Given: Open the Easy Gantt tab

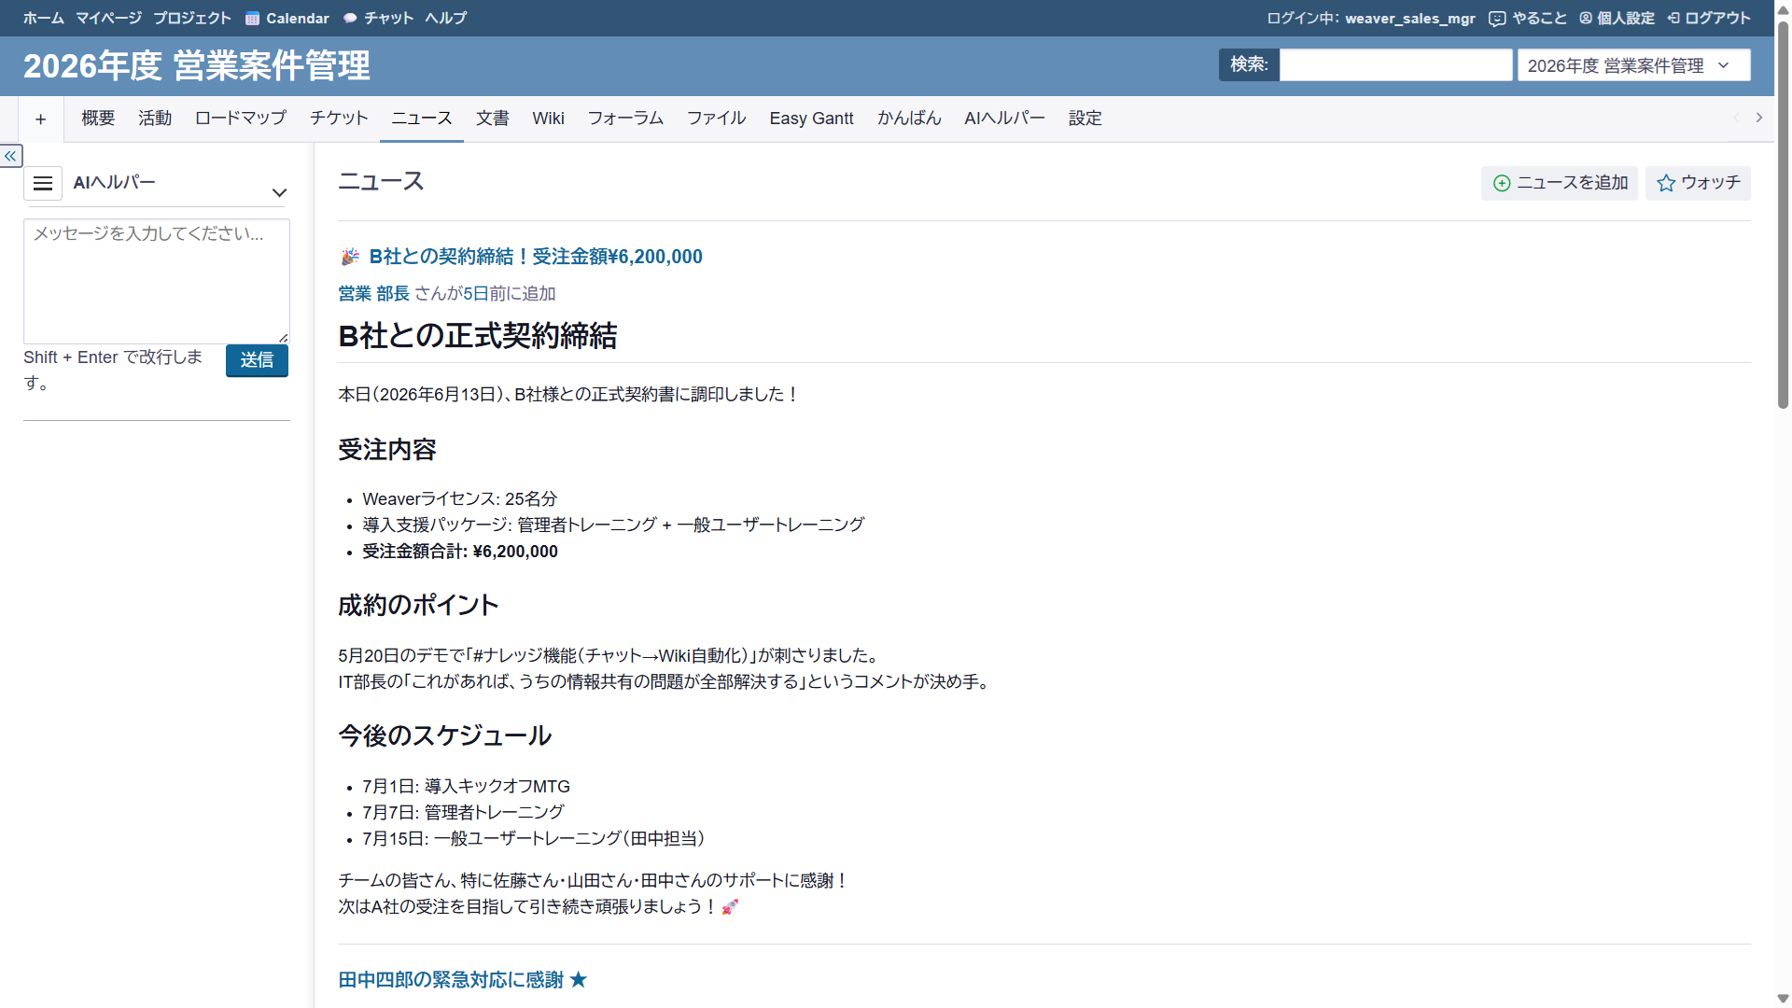Looking at the screenshot, I should click(x=812, y=119).
